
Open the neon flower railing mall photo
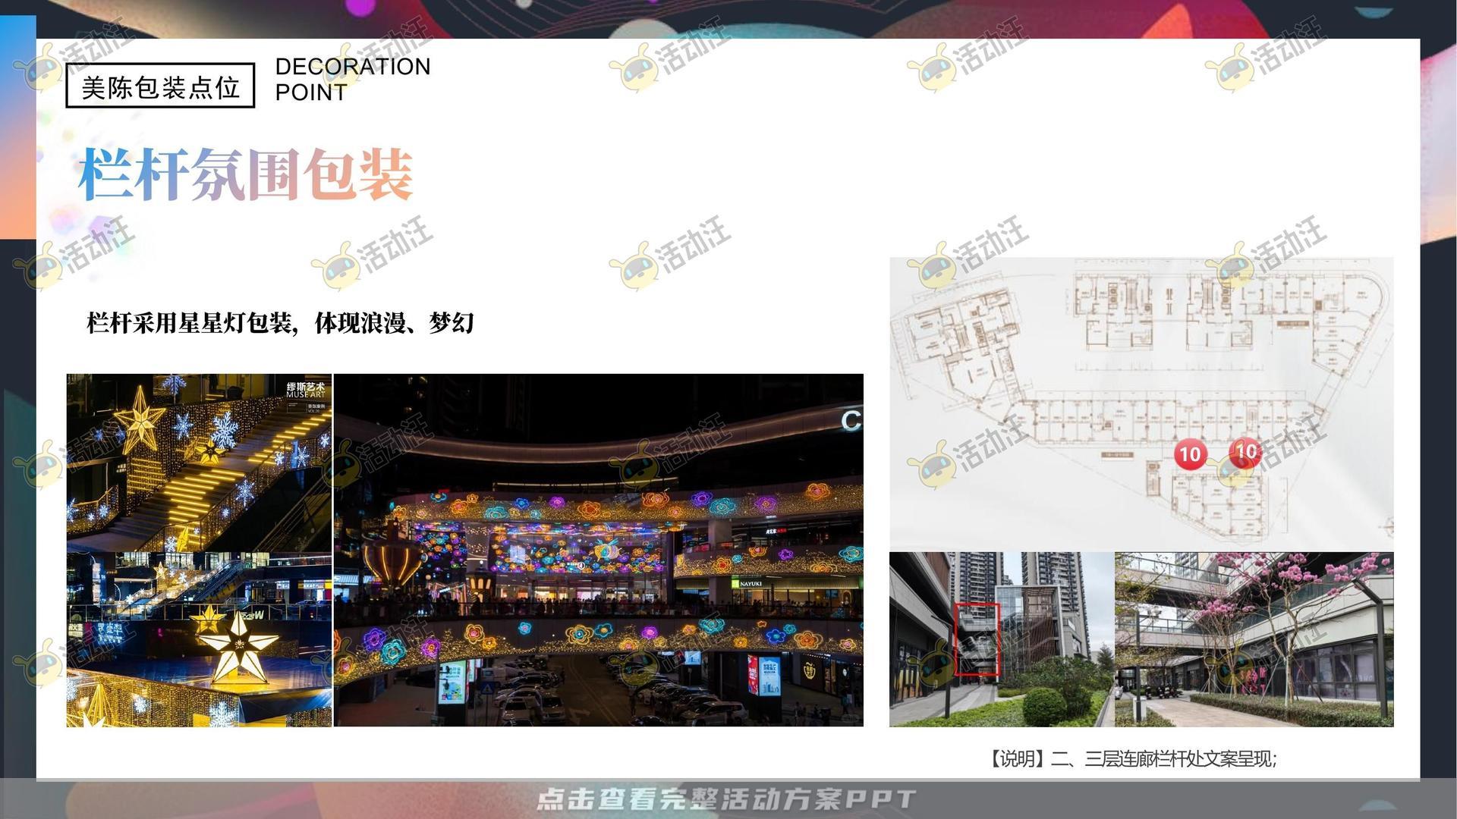coord(598,550)
